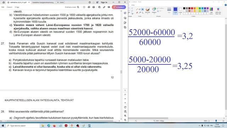
Task: Send PDF by email icon
Action: pos(109,7)
